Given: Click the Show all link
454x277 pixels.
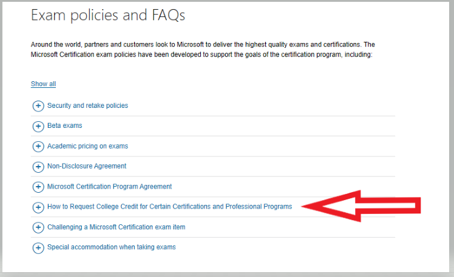Looking at the screenshot, I should (44, 84).
